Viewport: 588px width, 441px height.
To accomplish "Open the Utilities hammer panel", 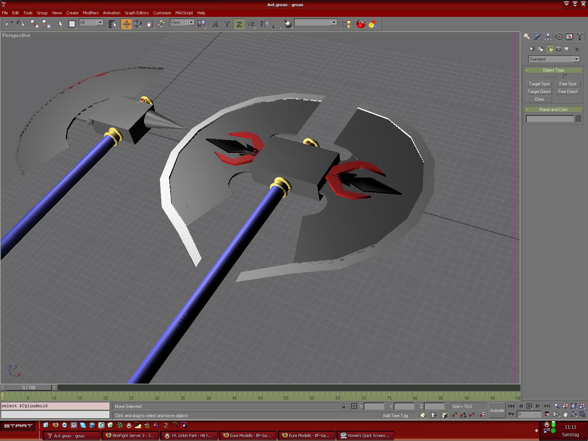I will [580, 37].
